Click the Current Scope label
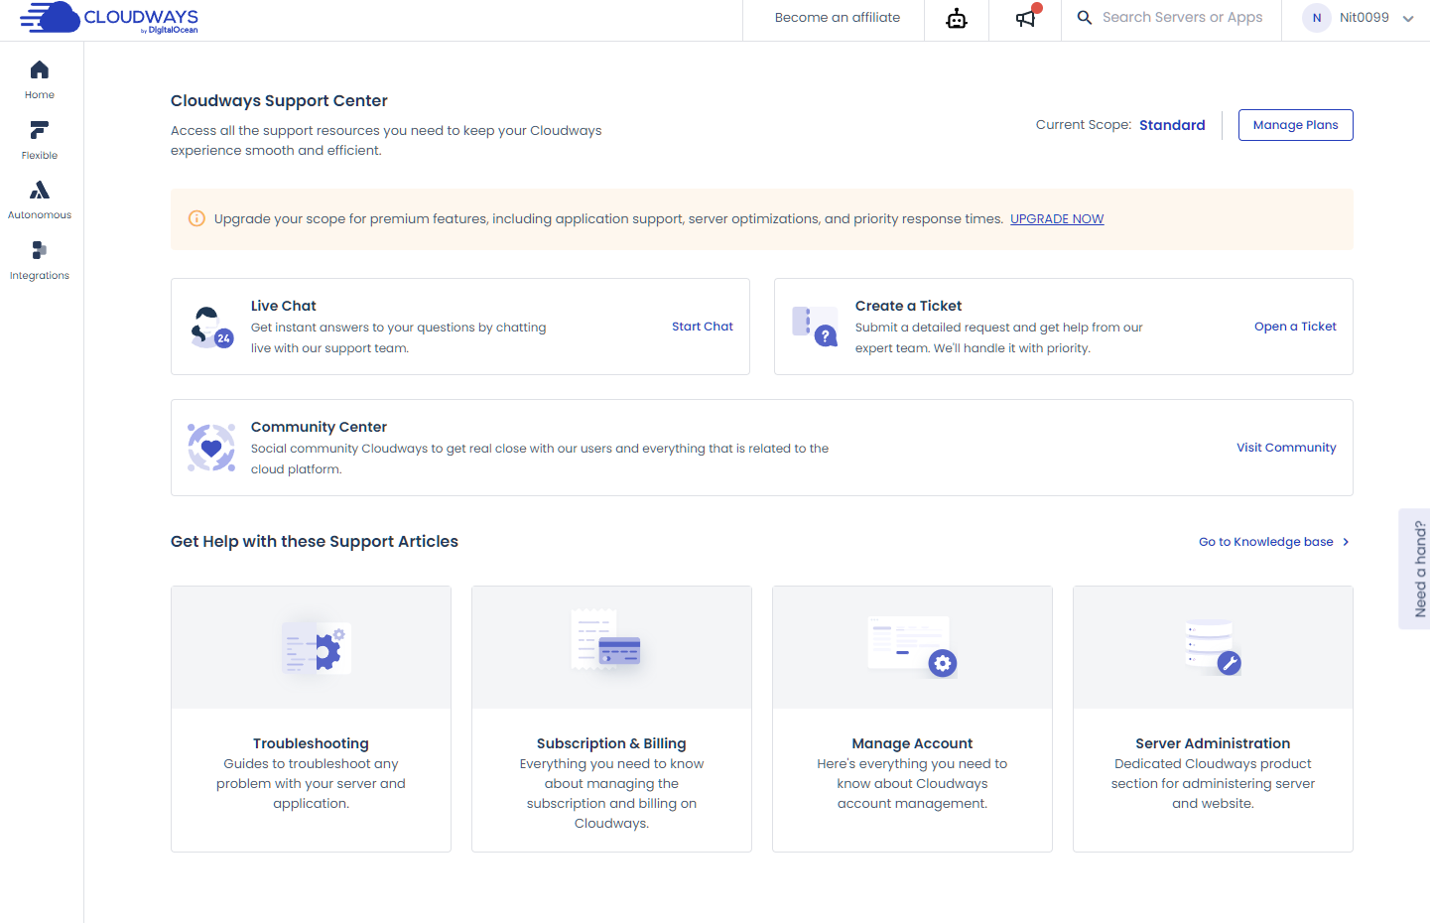Image resolution: width=1430 pixels, height=923 pixels. 1084,125
